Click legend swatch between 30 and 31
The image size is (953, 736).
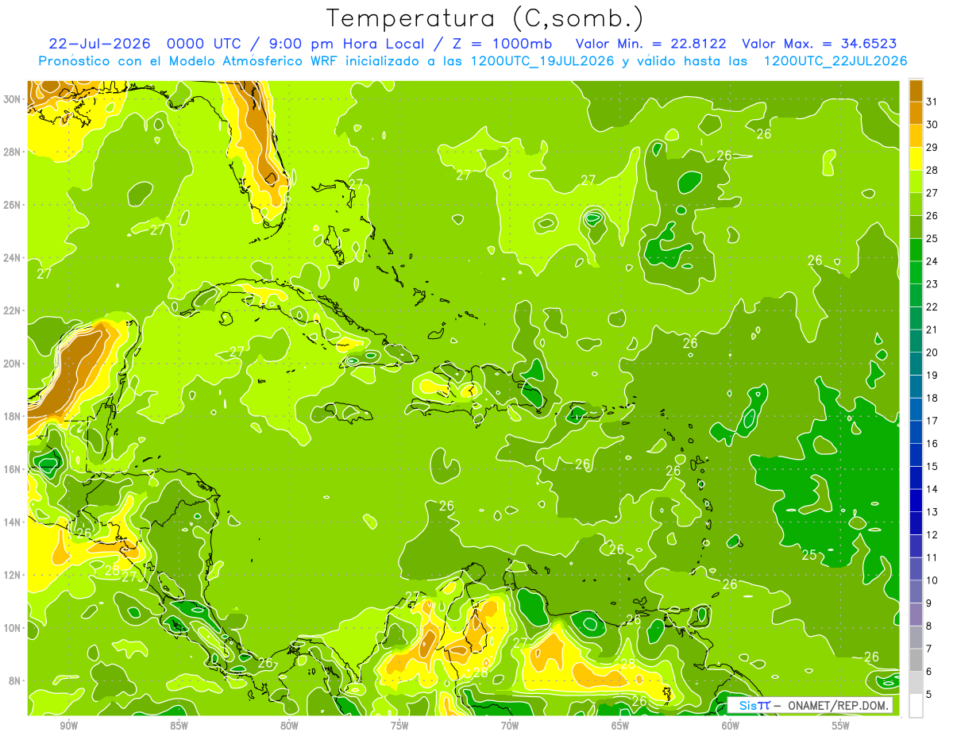pos(916,114)
